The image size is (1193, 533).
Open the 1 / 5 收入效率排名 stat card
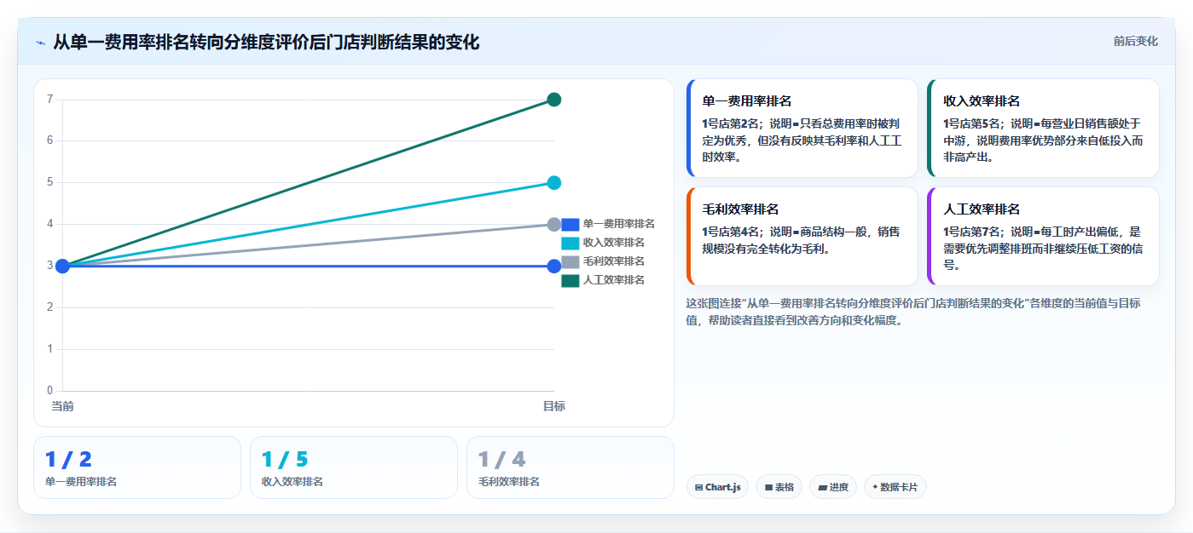(354, 467)
